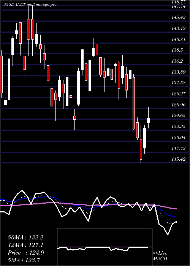Select the 140.81 price axis label
190x266 pixels.
[178, 40]
